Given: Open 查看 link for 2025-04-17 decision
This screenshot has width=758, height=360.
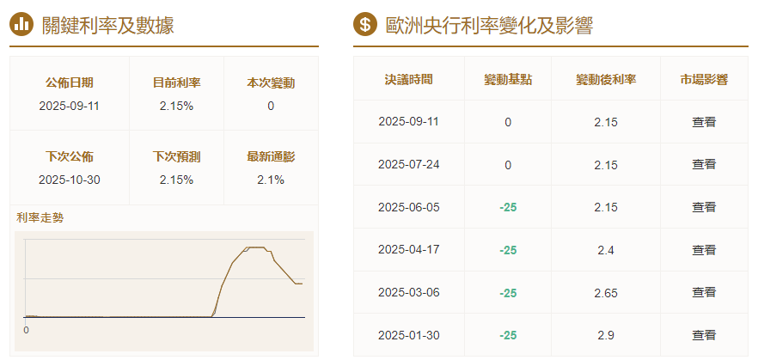Looking at the screenshot, I should [703, 250].
